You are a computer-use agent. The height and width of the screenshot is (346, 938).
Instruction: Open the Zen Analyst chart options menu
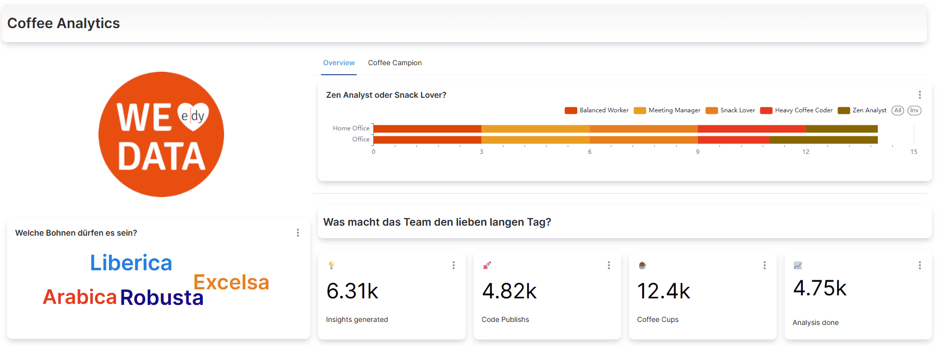919,95
